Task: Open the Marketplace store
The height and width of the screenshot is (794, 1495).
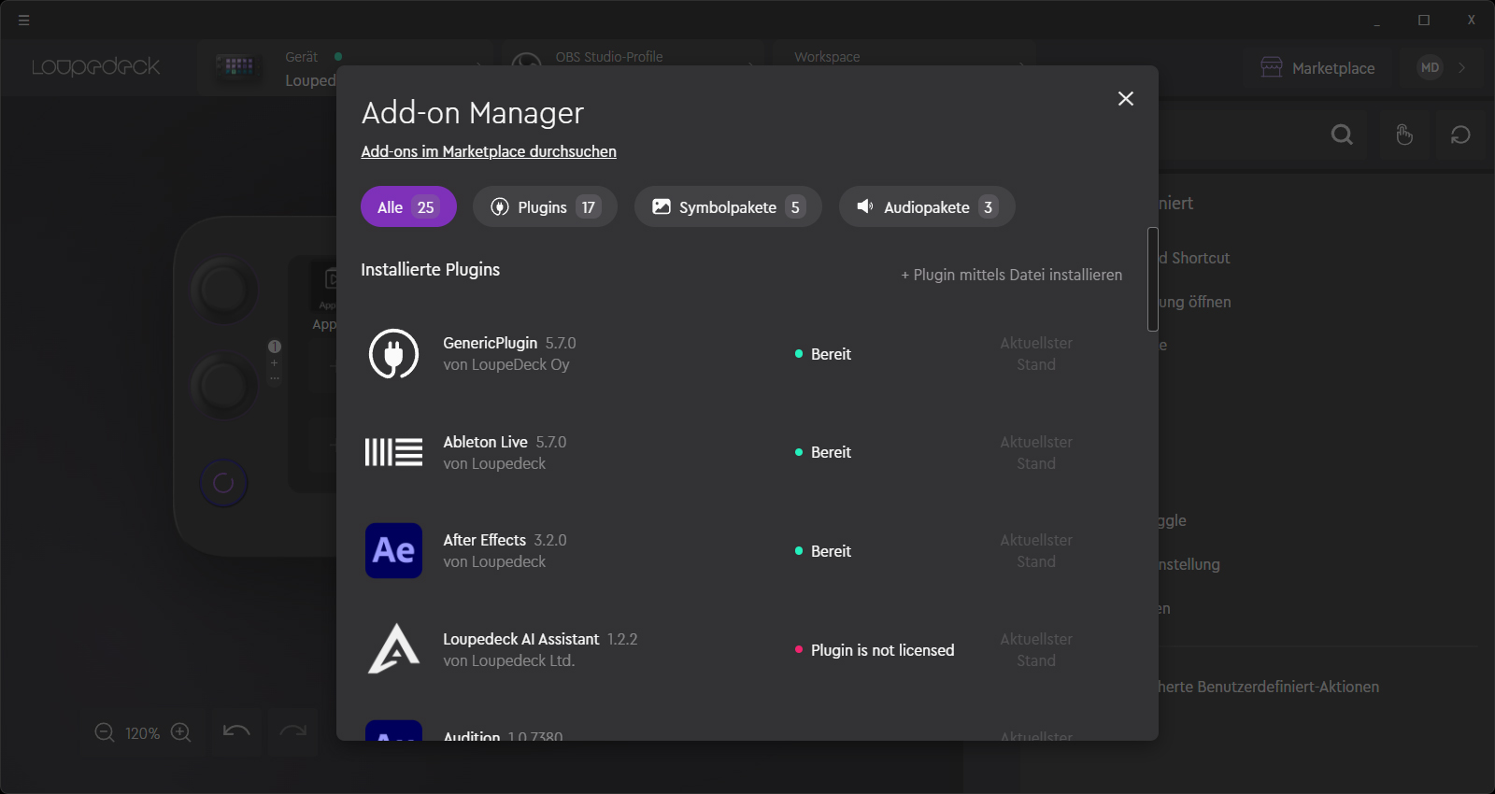Action: [1317, 68]
